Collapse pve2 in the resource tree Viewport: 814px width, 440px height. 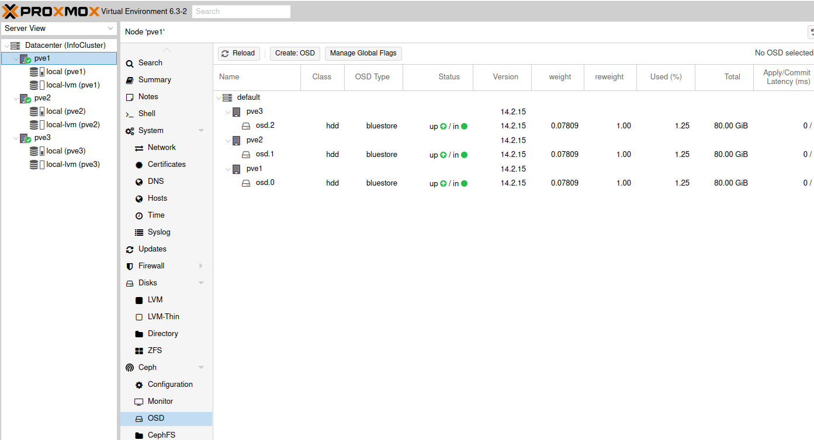click(x=16, y=98)
